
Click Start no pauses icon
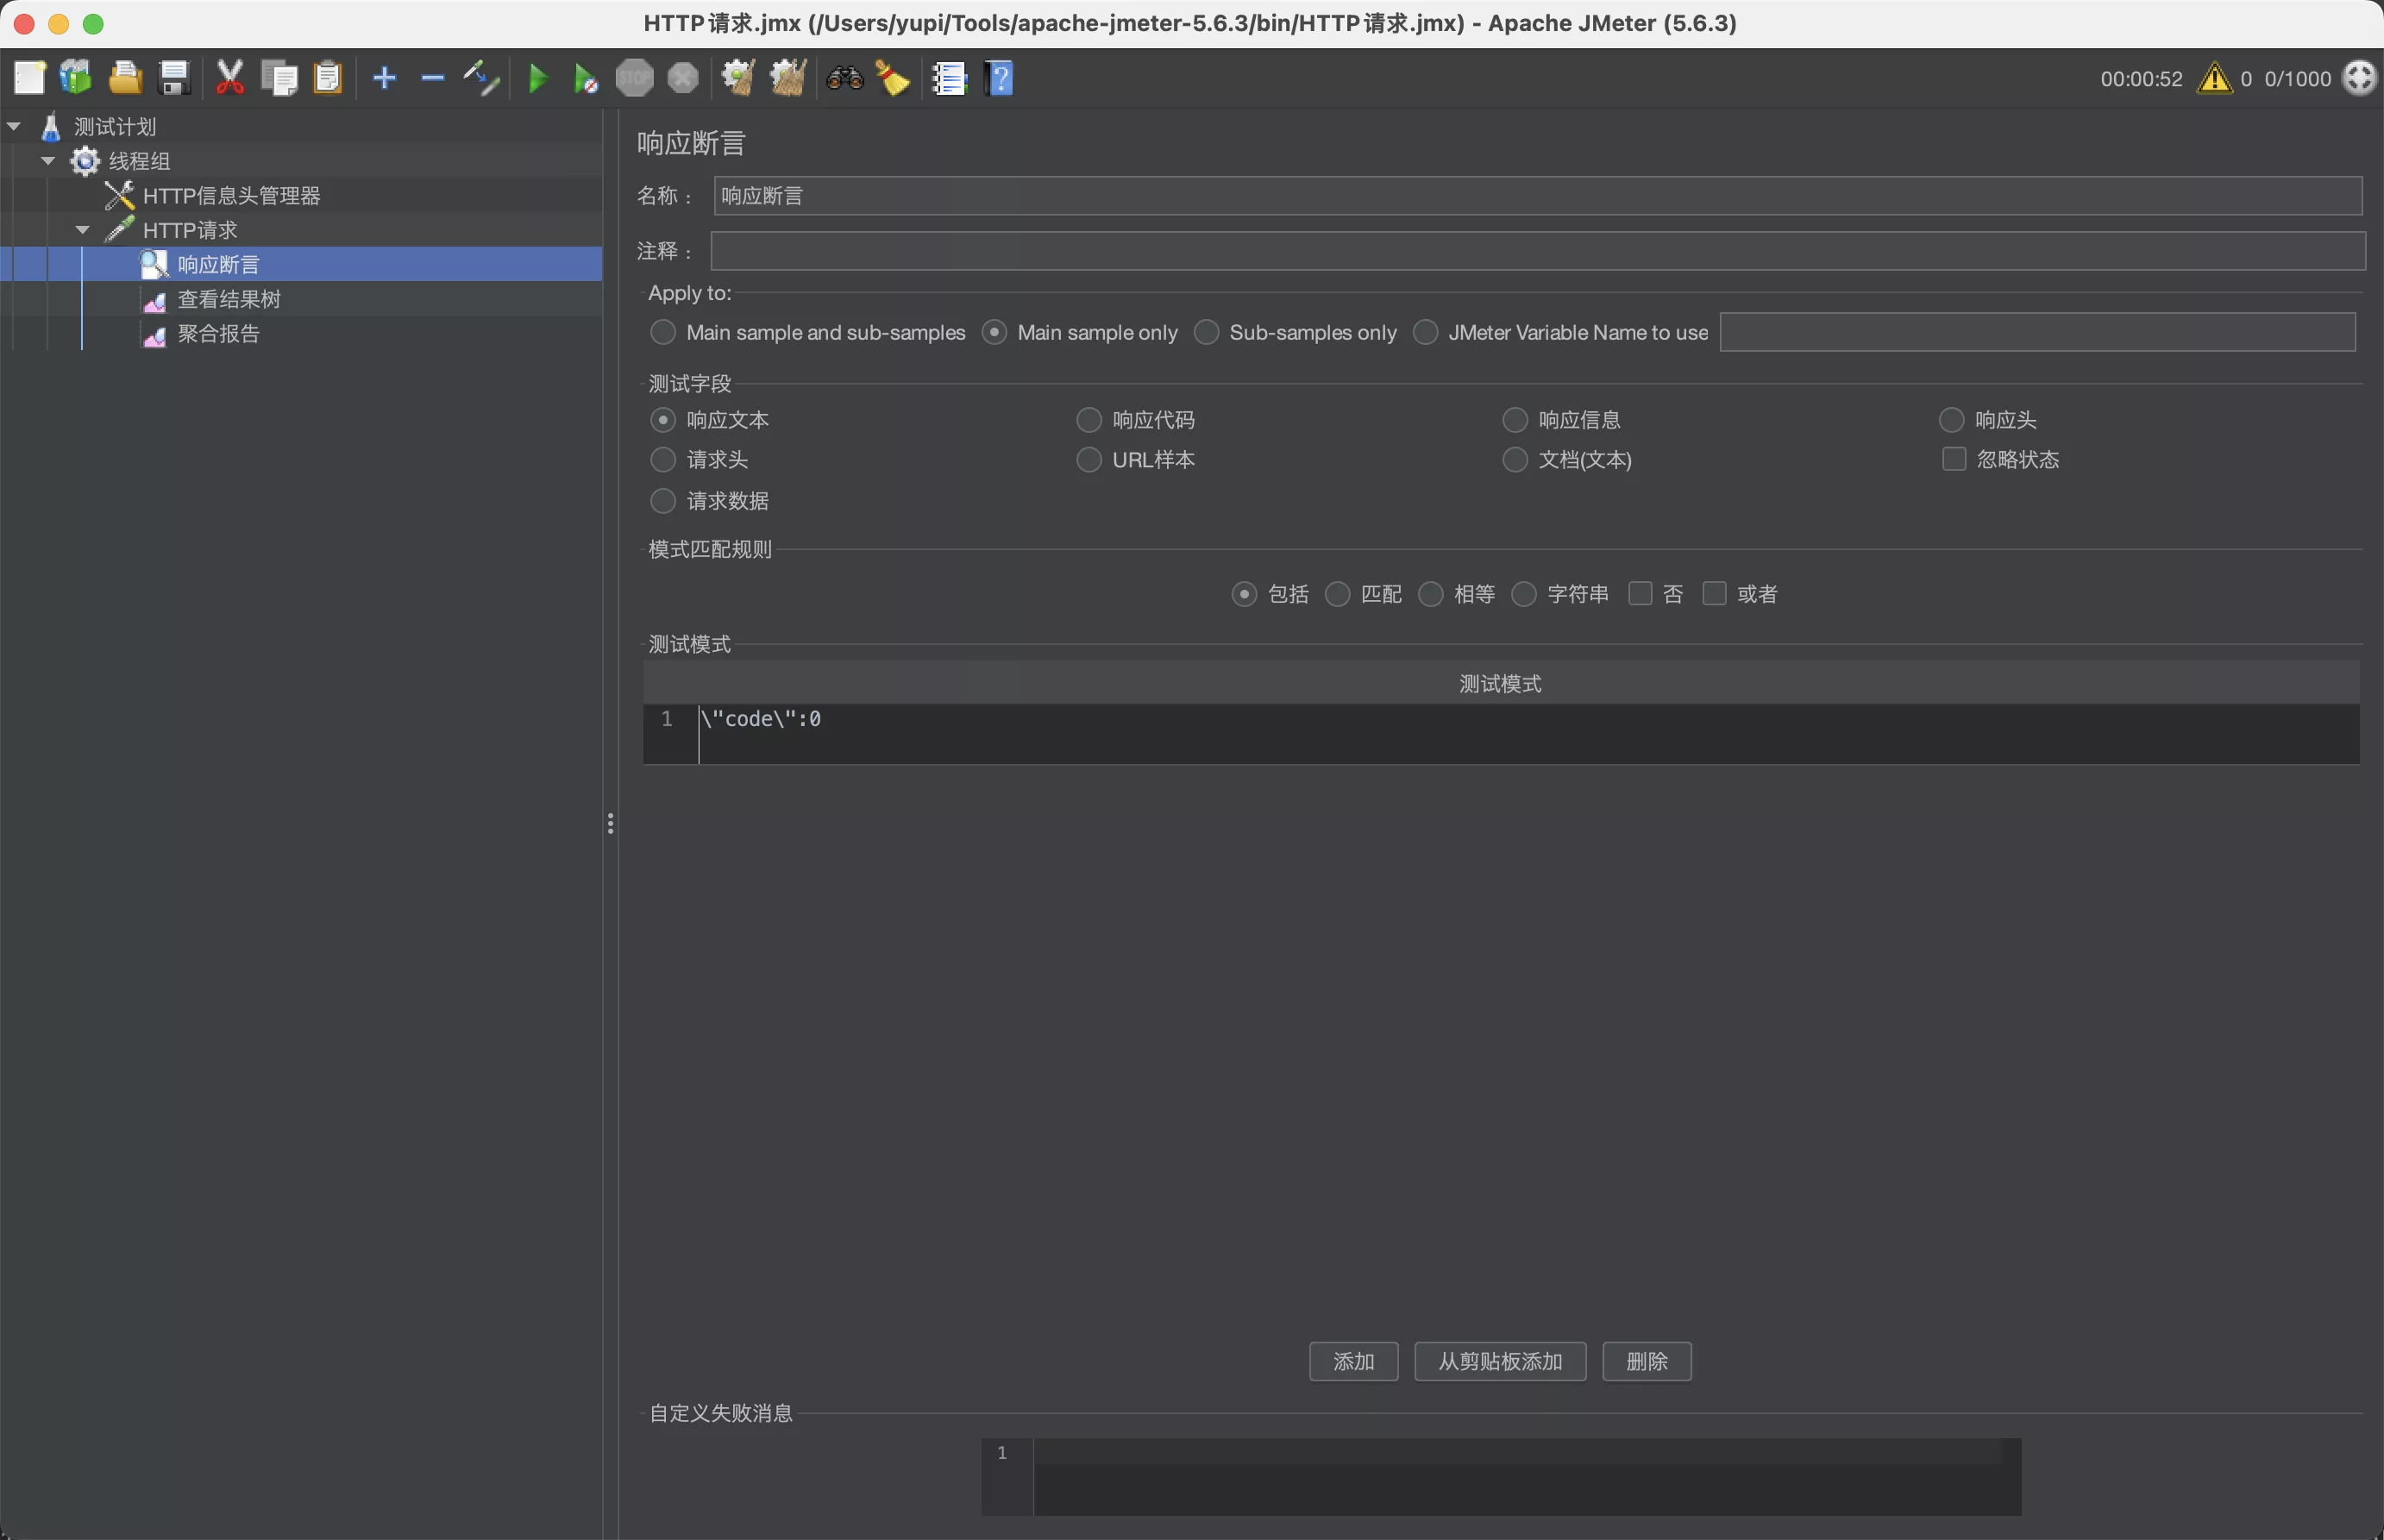click(586, 78)
